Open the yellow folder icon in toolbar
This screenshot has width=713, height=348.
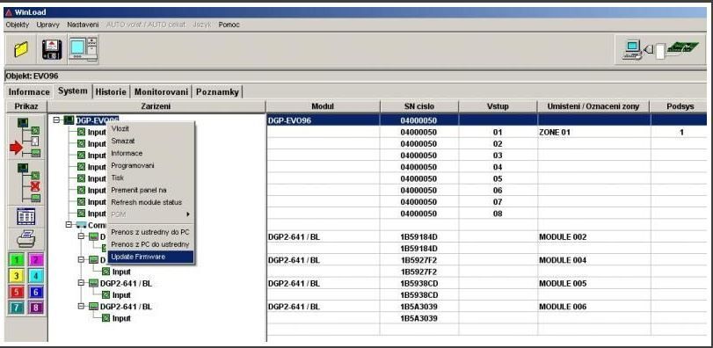[x=21, y=49]
